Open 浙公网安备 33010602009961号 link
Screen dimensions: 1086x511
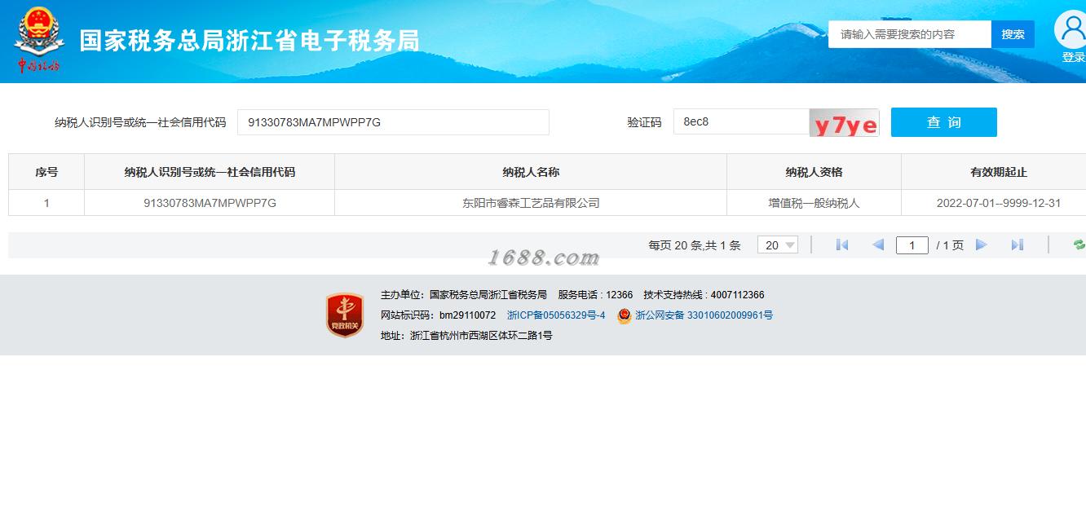[x=704, y=315]
